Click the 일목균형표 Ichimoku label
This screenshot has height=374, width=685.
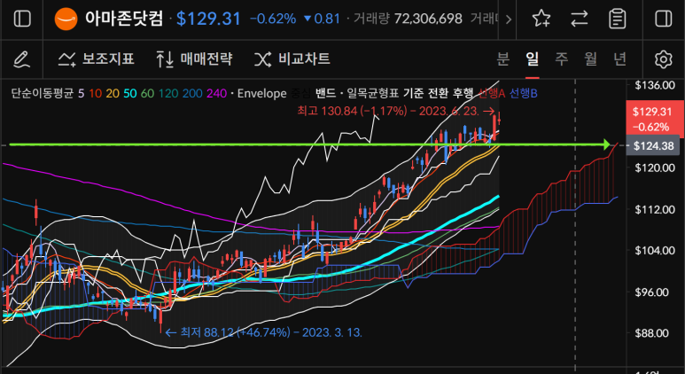click(373, 93)
